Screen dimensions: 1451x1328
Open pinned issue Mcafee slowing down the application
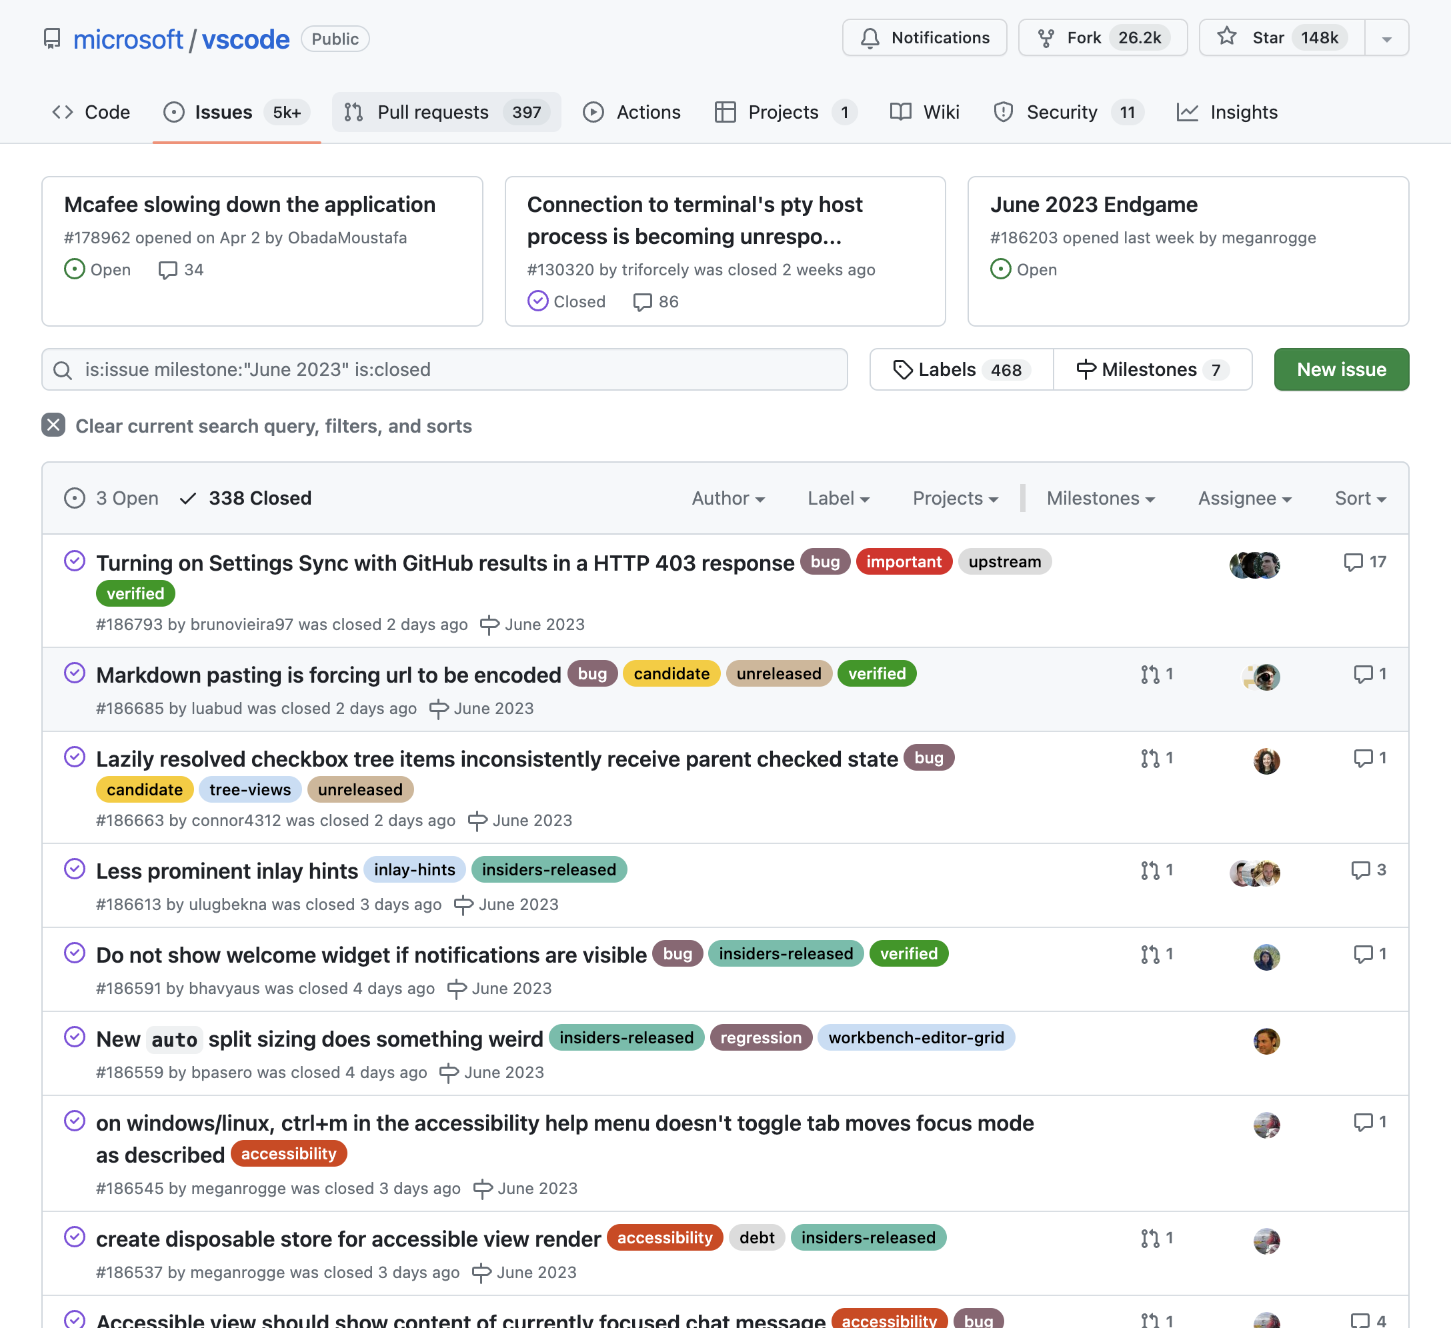pos(250,204)
